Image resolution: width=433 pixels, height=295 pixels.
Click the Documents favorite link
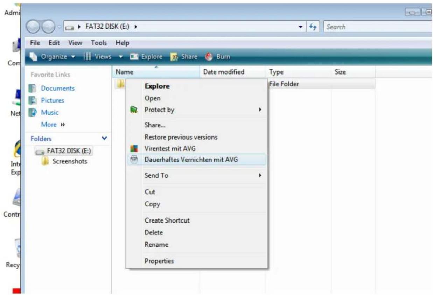point(58,89)
